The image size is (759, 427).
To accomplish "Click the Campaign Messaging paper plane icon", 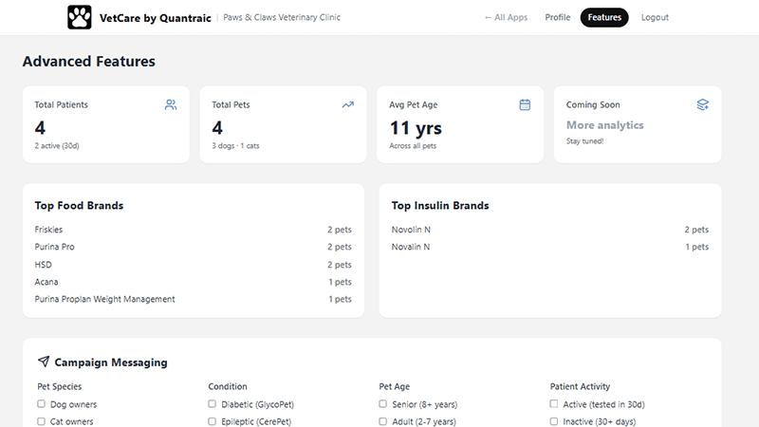I will point(44,362).
